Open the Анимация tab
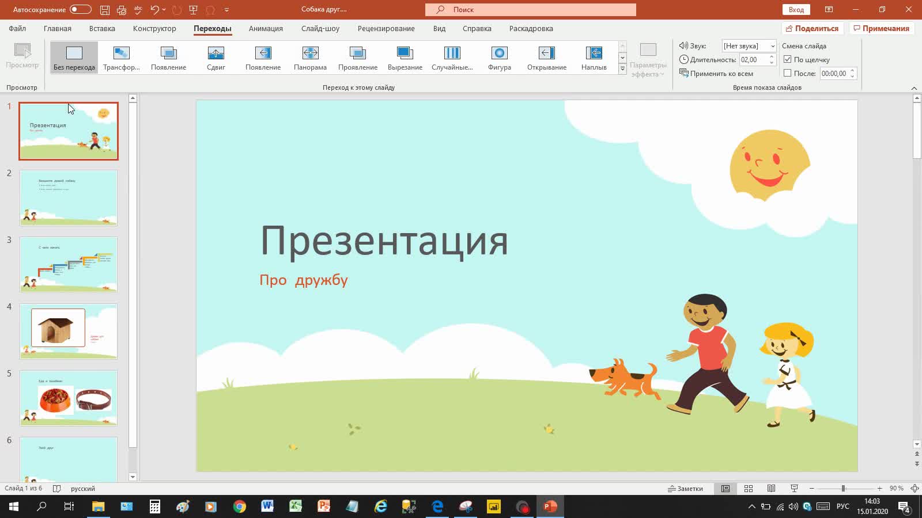The image size is (922, 518). click(x=266, y=28)
